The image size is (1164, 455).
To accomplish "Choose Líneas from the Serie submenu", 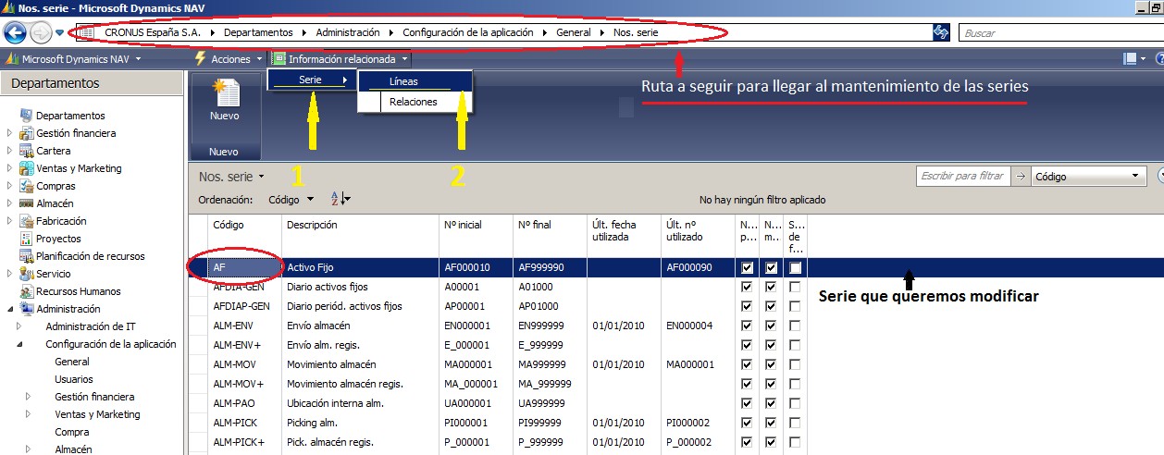I will [x=415, y=81].
